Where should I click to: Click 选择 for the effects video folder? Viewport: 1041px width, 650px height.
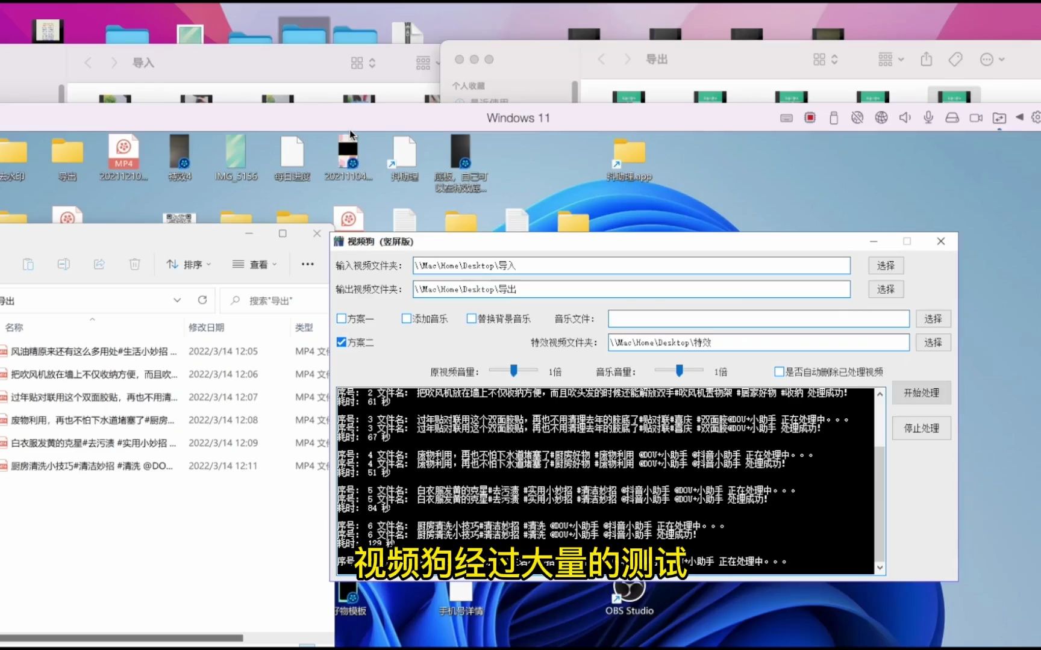(x=933, y=342)
